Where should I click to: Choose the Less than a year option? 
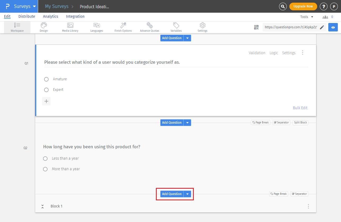tap(45, 159)
